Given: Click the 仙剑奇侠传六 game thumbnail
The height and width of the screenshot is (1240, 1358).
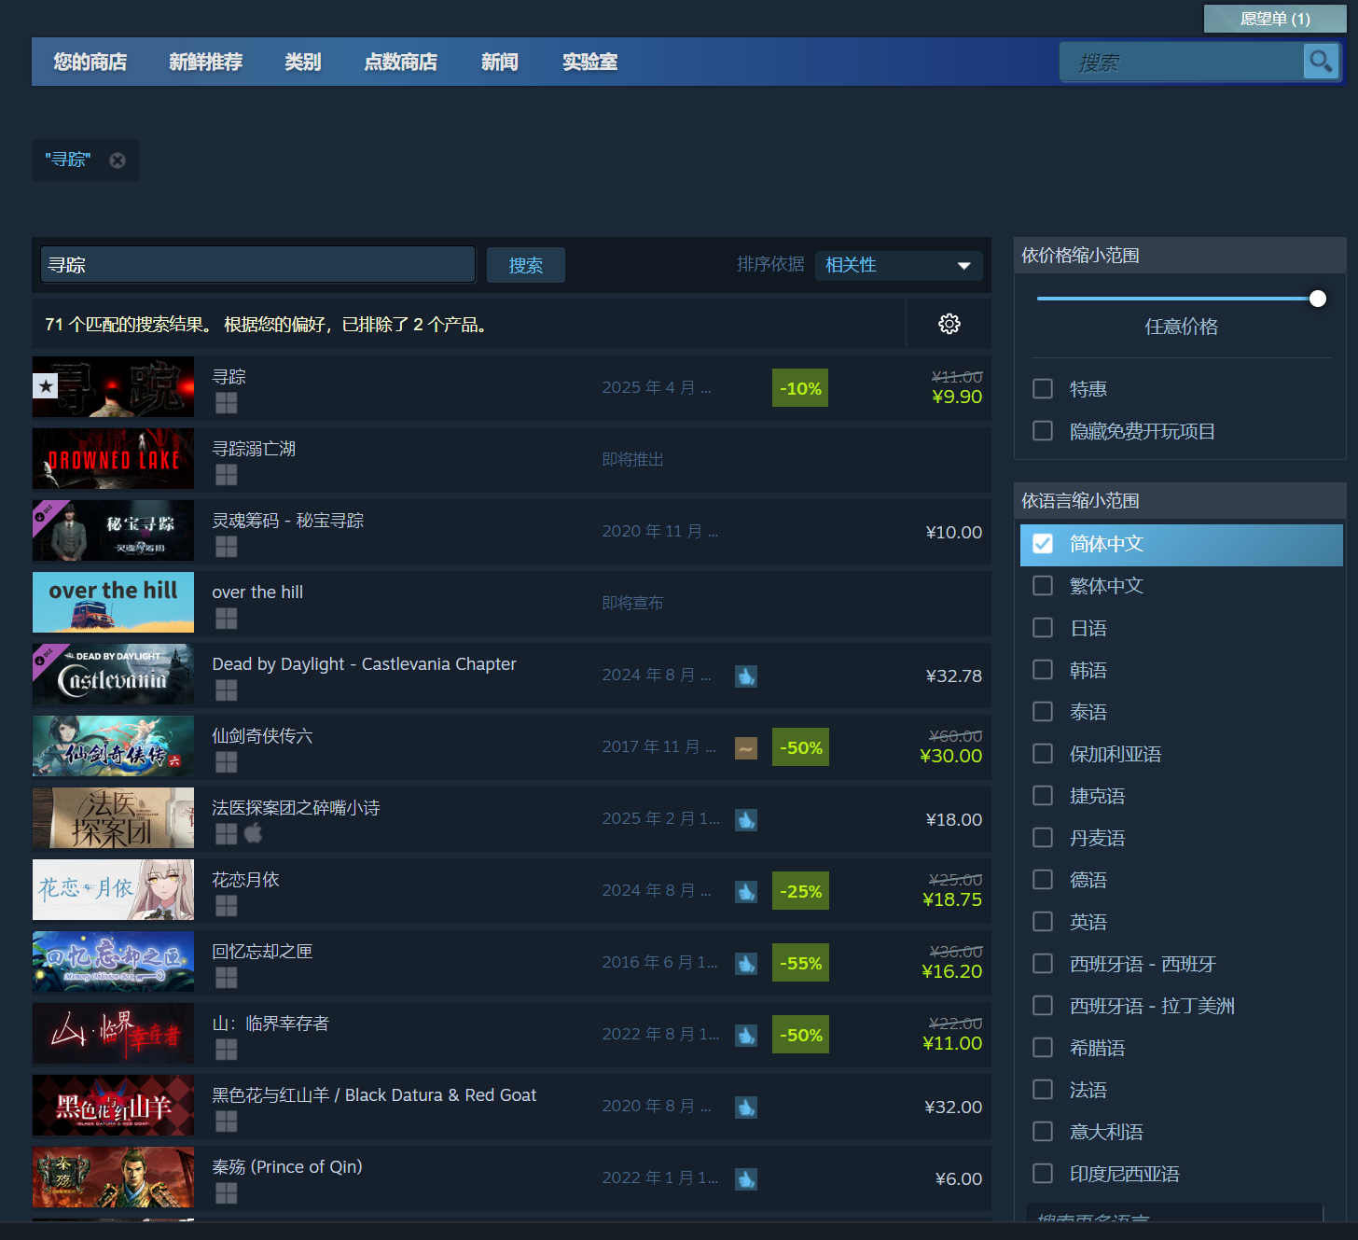Looking at the screenshot, I should pos(113,745).
